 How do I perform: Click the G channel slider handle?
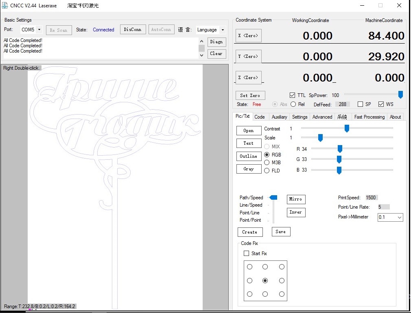tap(339, 159)
